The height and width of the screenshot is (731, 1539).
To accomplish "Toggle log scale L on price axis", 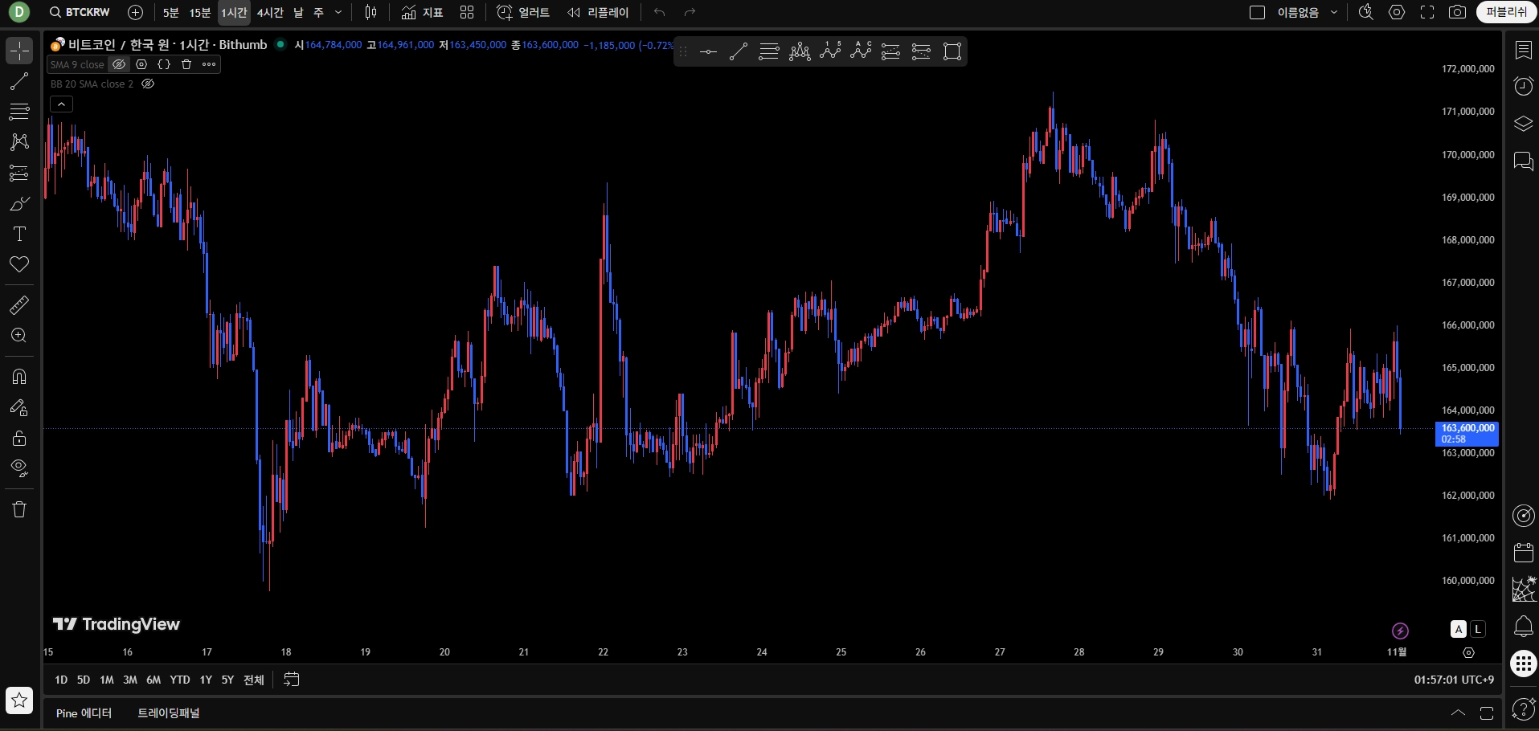I will coord(1477,630).
